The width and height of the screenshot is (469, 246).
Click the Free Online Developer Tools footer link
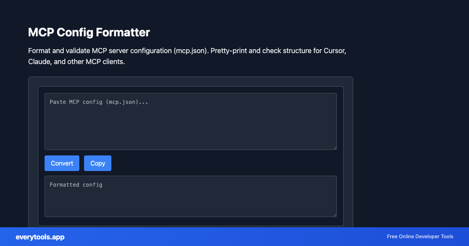pyautogui.click(x=420, y=237)
